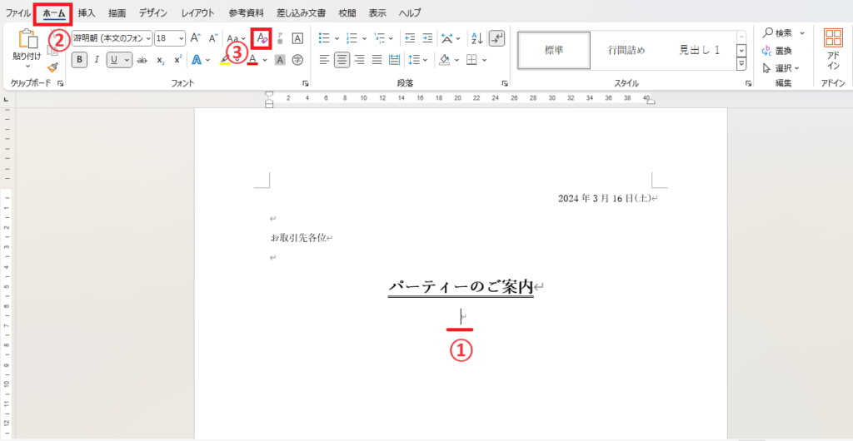Toggle center alignment

[342, 60]
